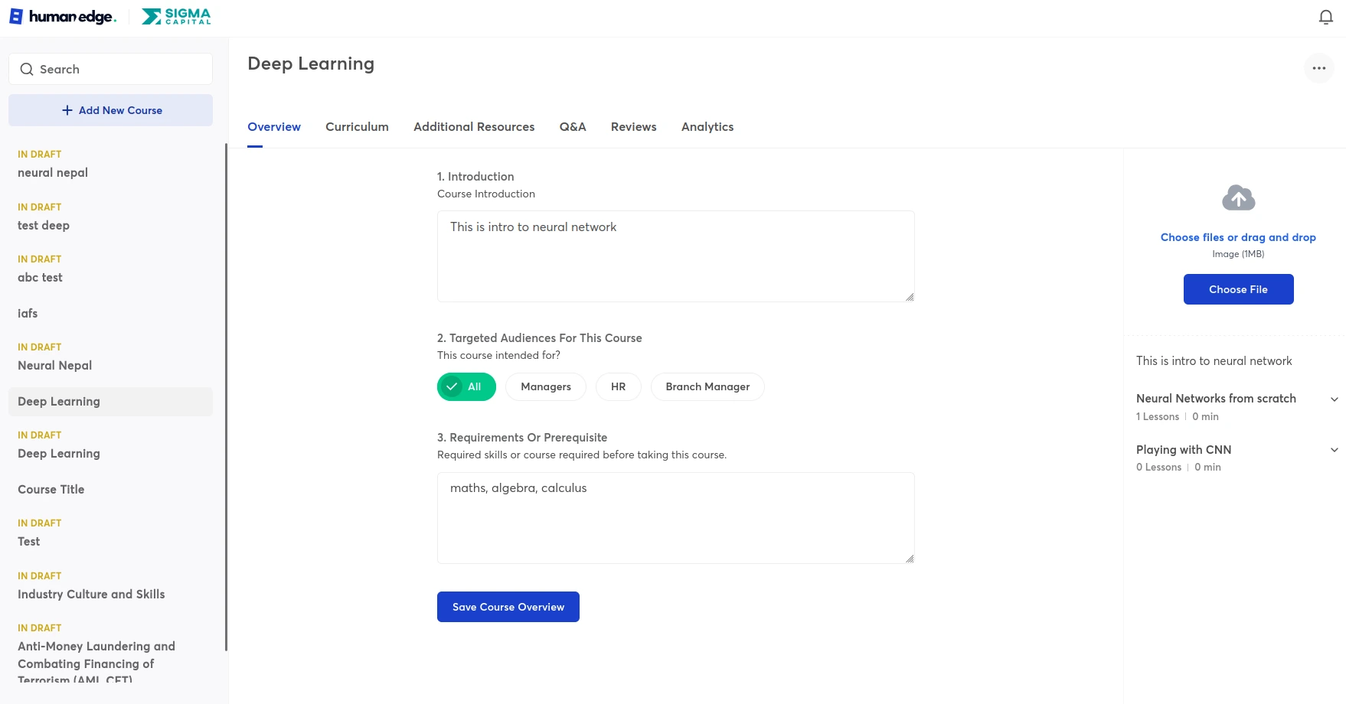1346x704 pixels.
Task: Click the '1 Lessons' count text
Action: coord(1158,417)
